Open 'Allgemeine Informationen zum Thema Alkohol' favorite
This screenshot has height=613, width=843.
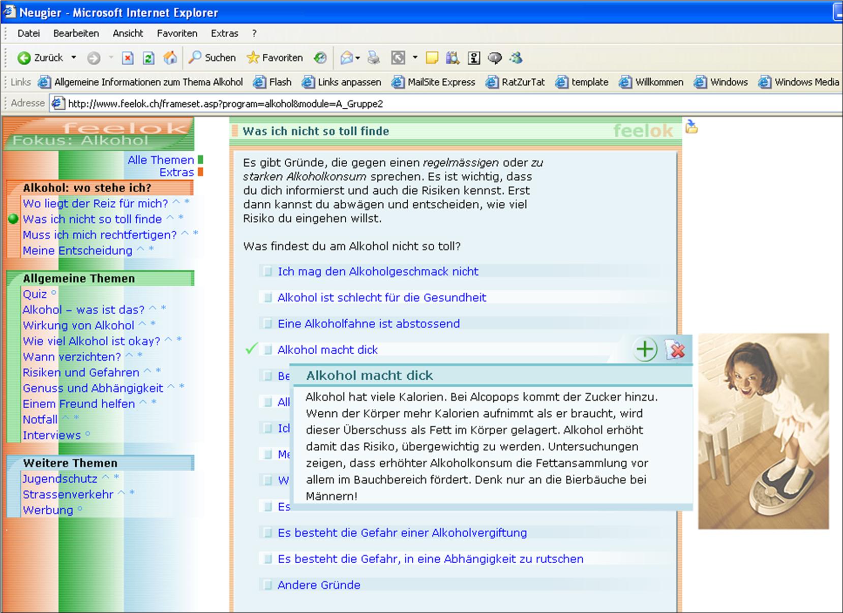[141, 82]
